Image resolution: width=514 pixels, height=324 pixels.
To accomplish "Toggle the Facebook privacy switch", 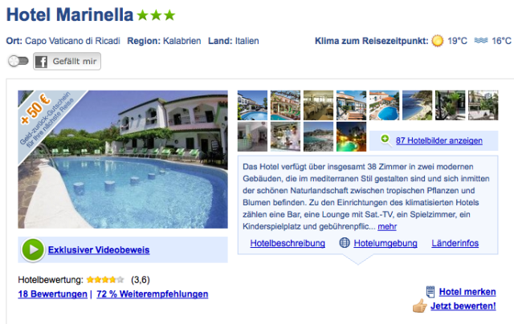I will 18,61.
